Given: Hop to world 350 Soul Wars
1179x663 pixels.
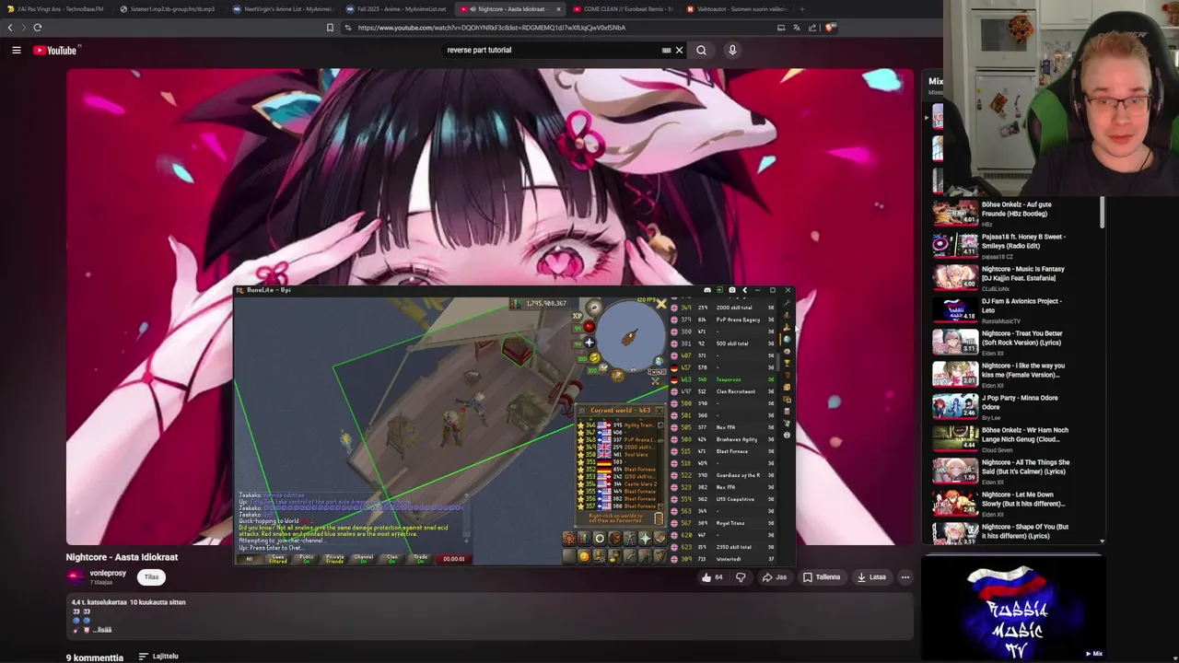Looking at the screenshot, I should (619, 454).
